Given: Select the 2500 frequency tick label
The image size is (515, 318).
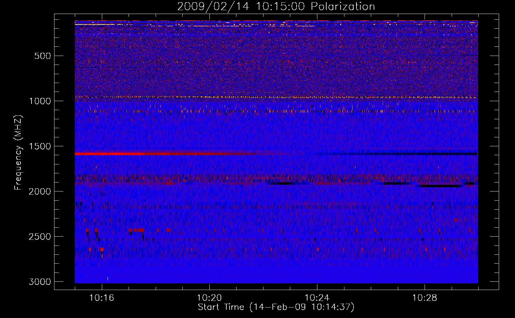Looking at the screenshot, I should (40, 237).
